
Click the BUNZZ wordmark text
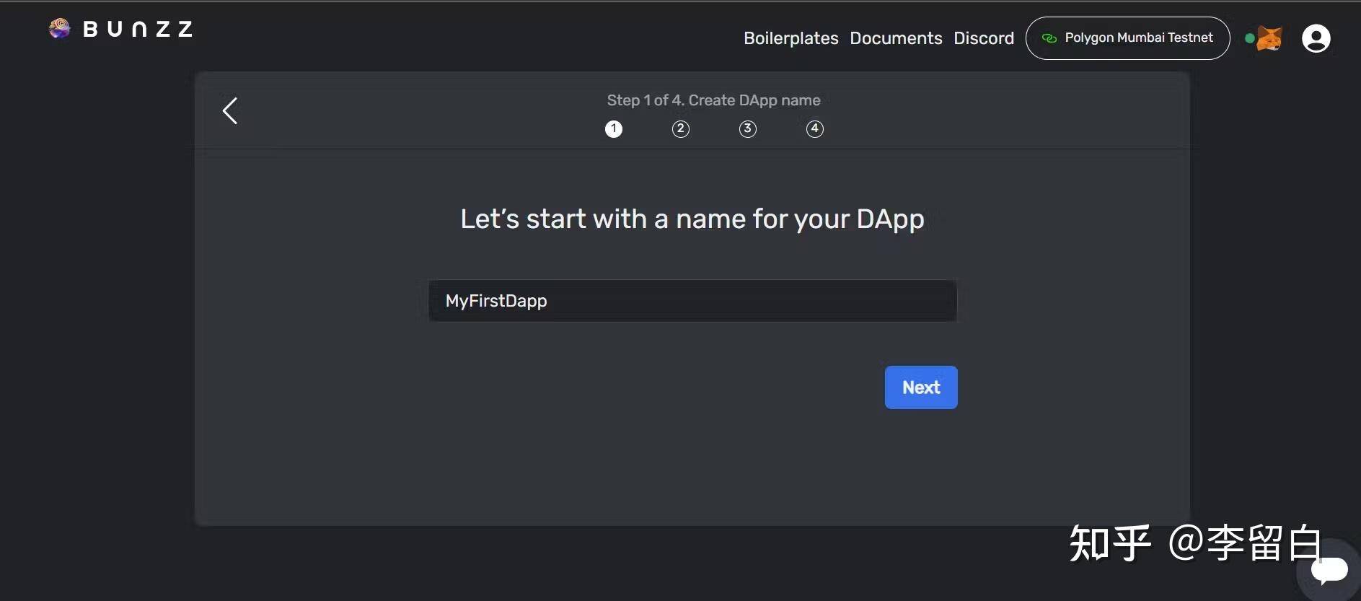point(138,30)
